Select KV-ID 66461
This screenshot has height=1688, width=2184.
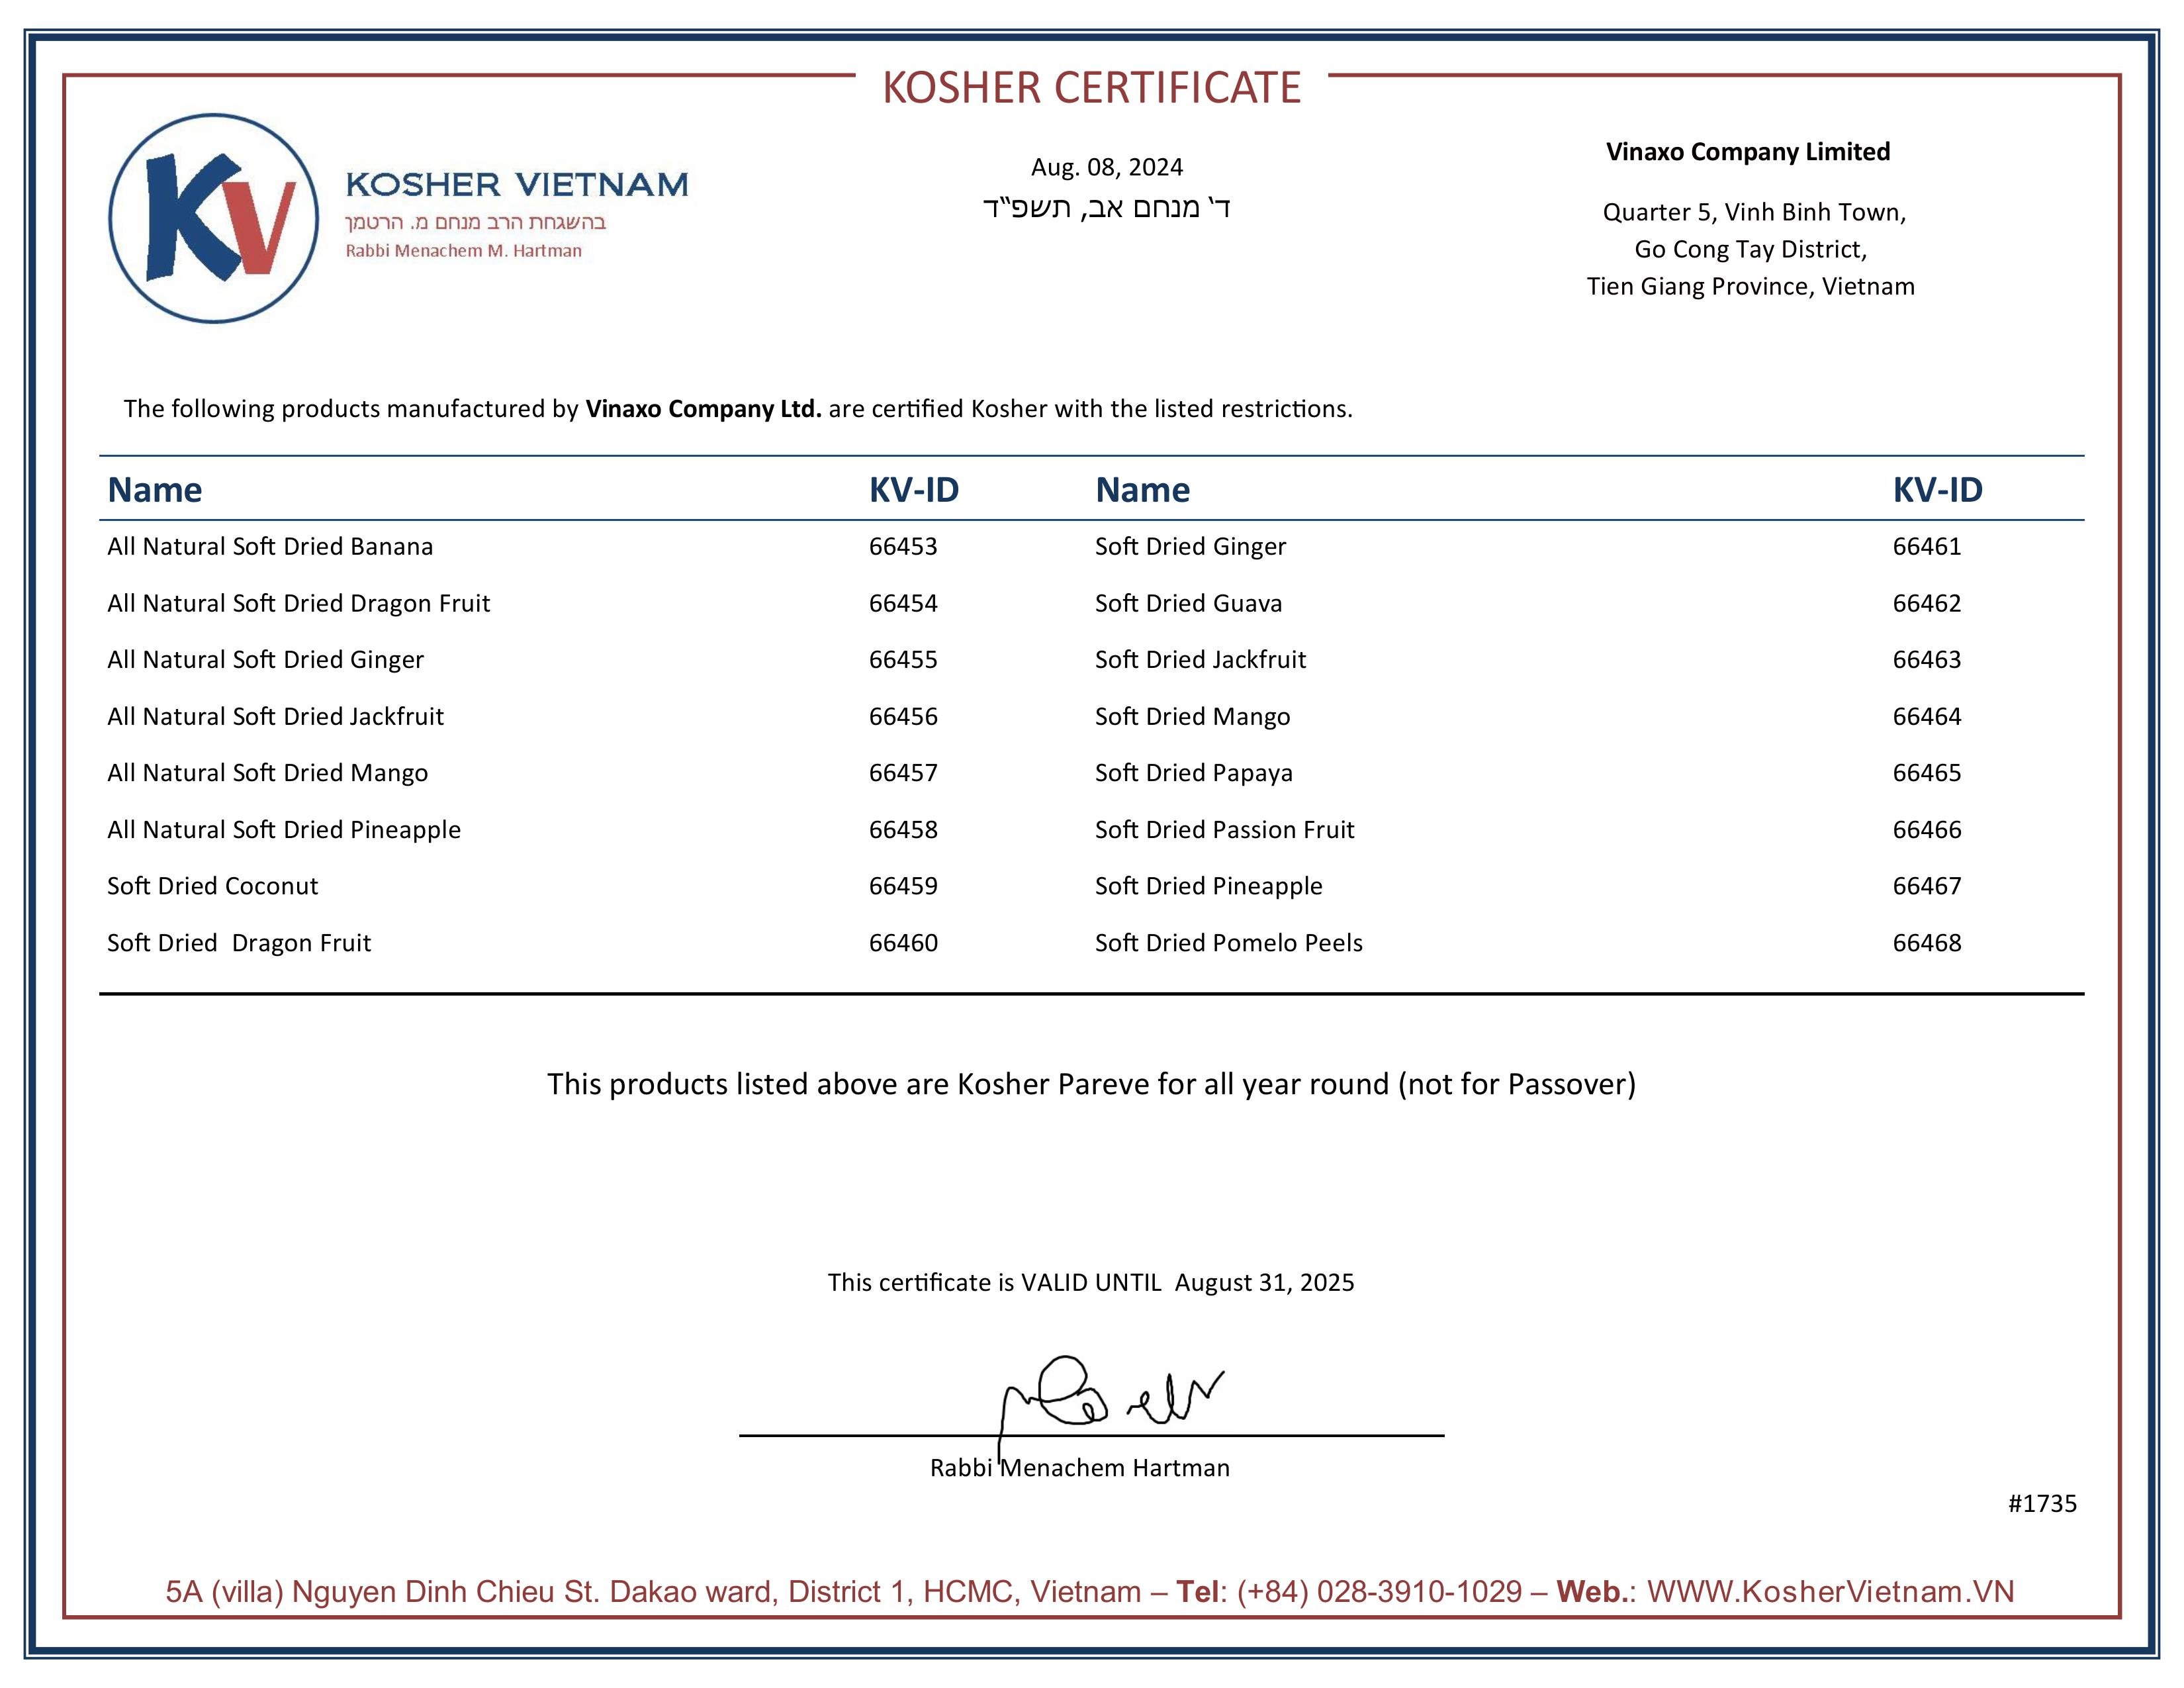click(x=1927, y=546)
